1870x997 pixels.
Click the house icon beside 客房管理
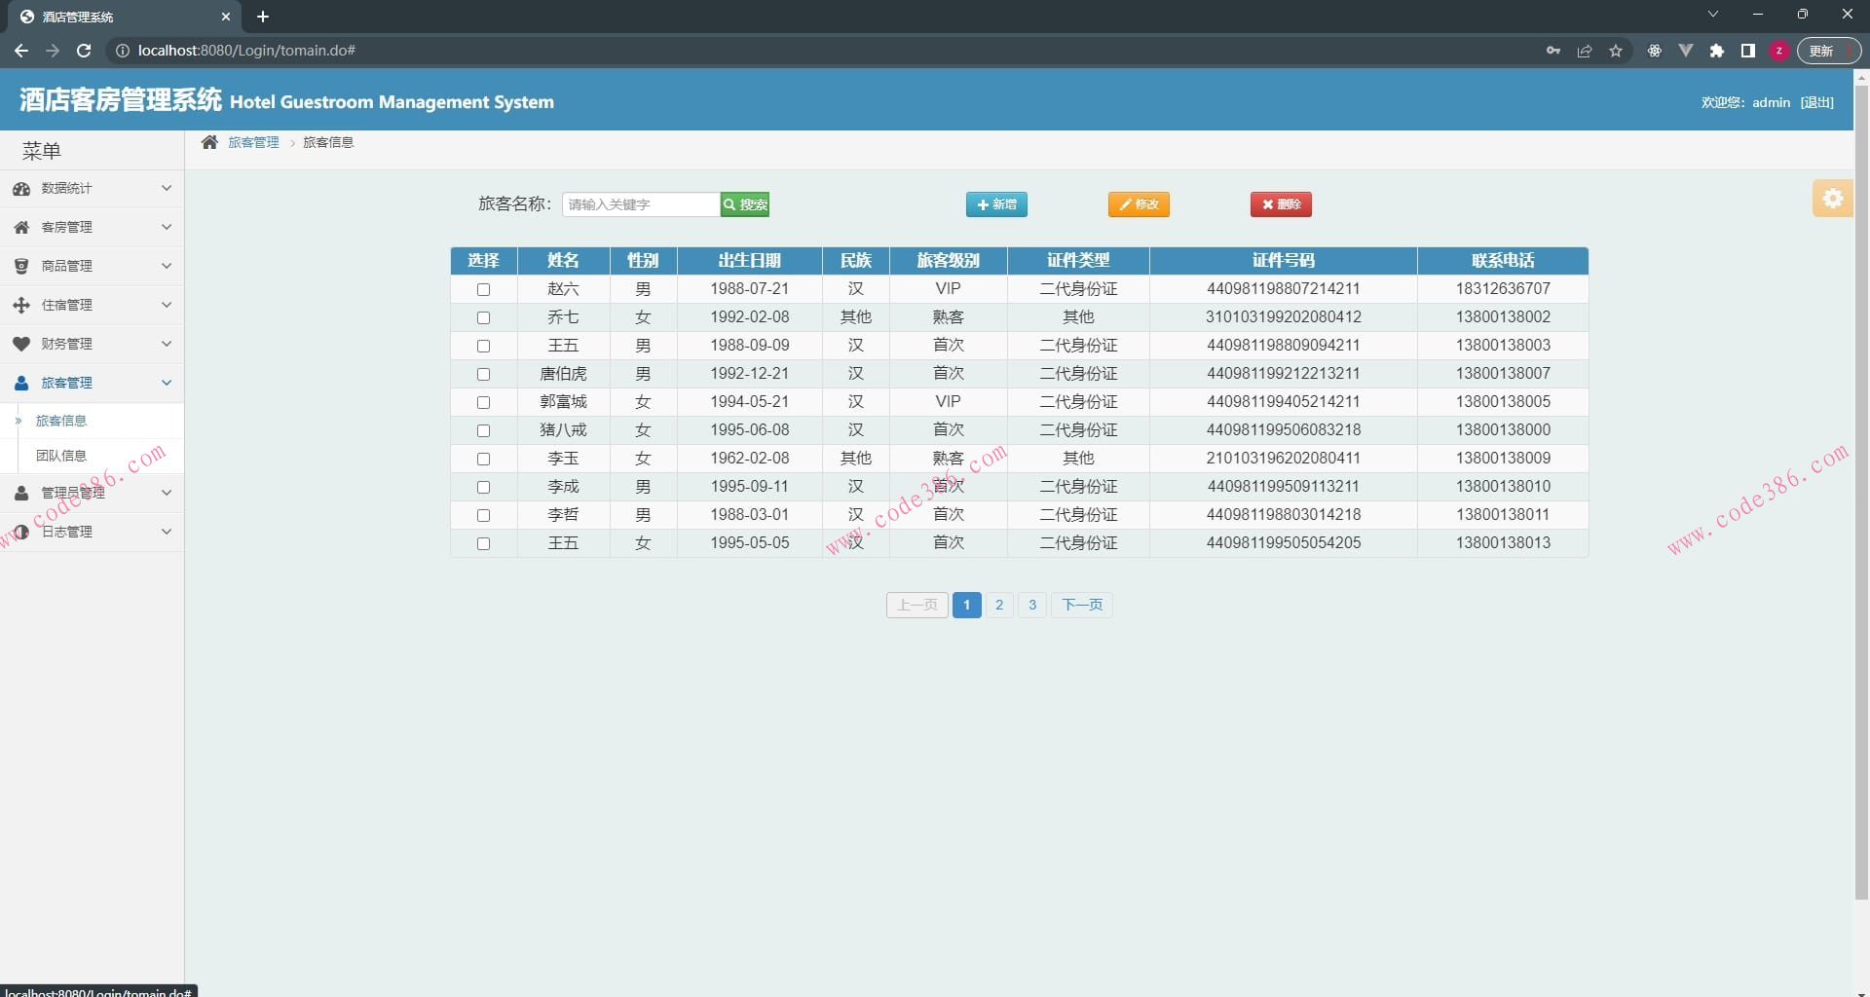21,228
